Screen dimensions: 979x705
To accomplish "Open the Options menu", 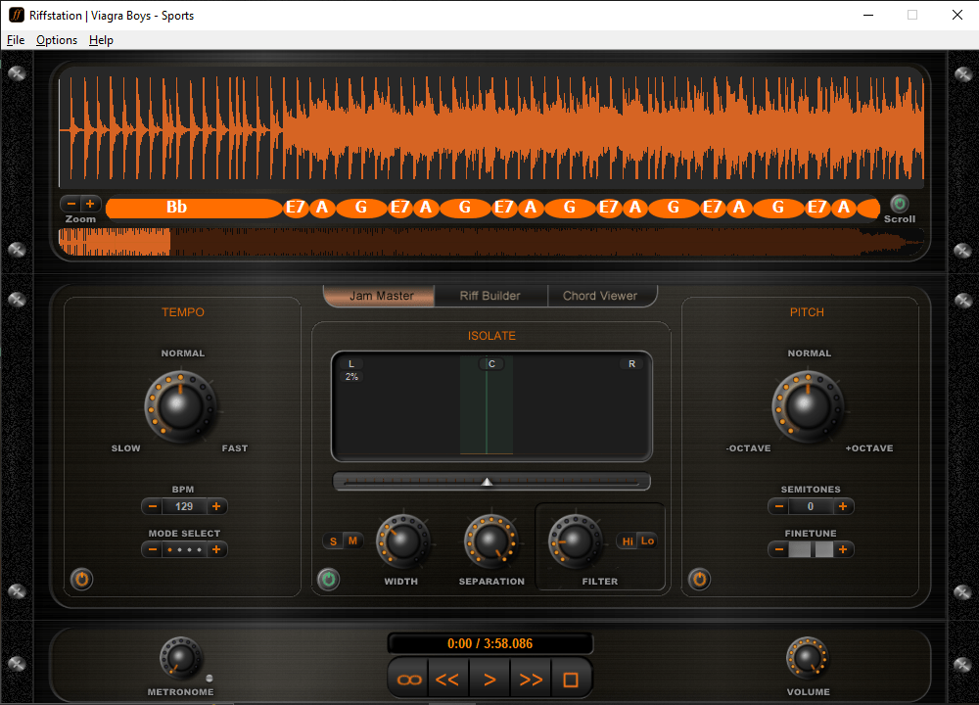I will point(57,40).
